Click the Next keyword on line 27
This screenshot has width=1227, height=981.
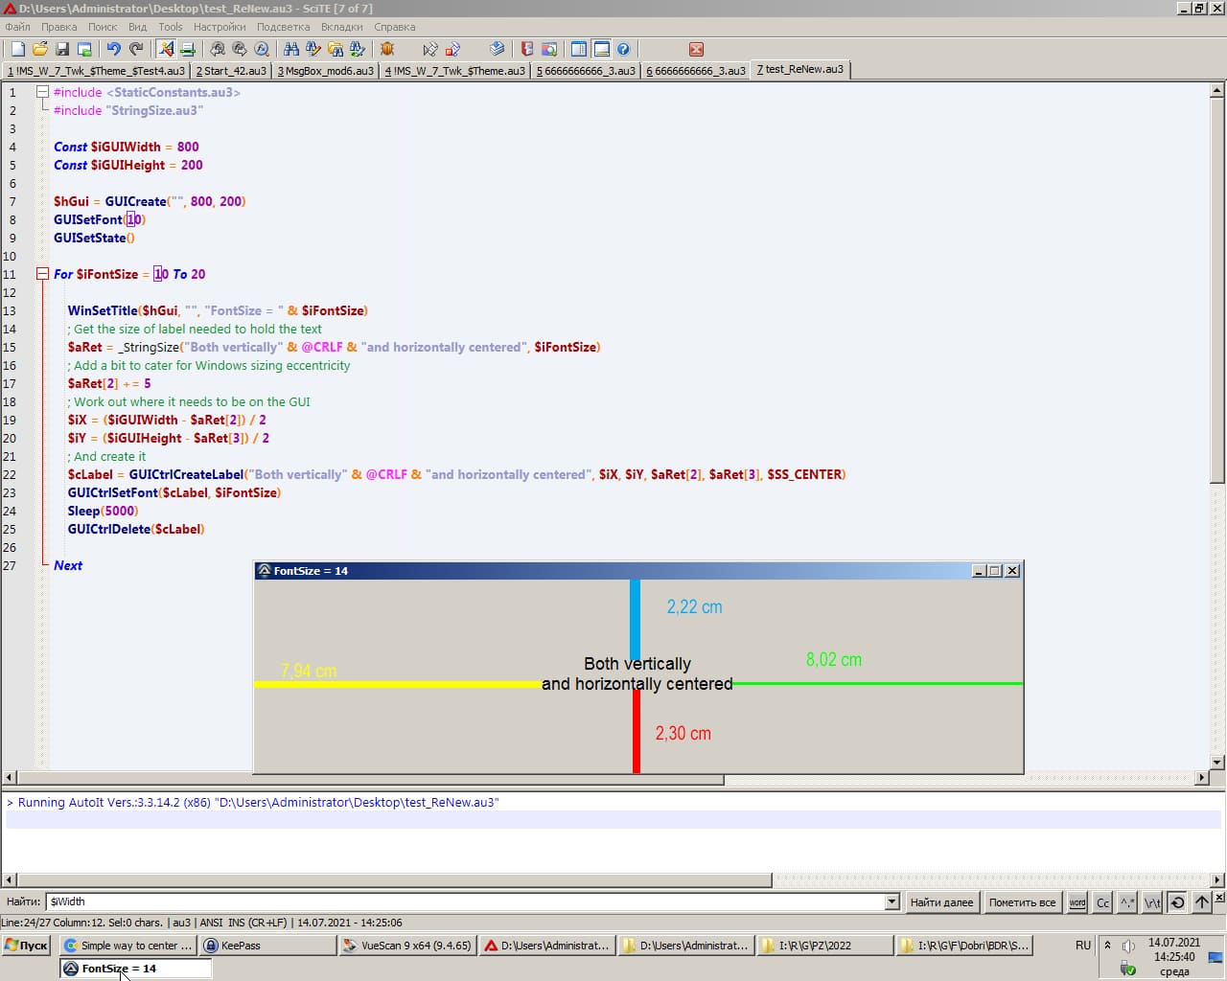pyautogui.click(x=68, y=565)
